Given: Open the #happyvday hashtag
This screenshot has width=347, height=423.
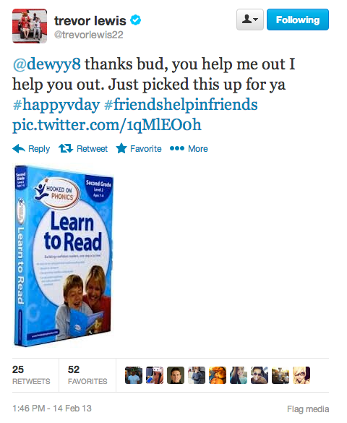Looking at the screenshot, I should pyautogui.click(x=56, y=105).
